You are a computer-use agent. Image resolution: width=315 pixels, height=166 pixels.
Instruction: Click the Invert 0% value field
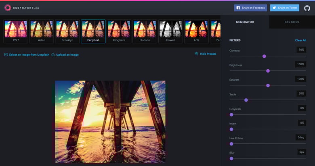pos(302,123)
